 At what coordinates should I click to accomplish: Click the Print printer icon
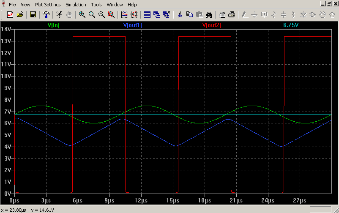coord(232,15)
